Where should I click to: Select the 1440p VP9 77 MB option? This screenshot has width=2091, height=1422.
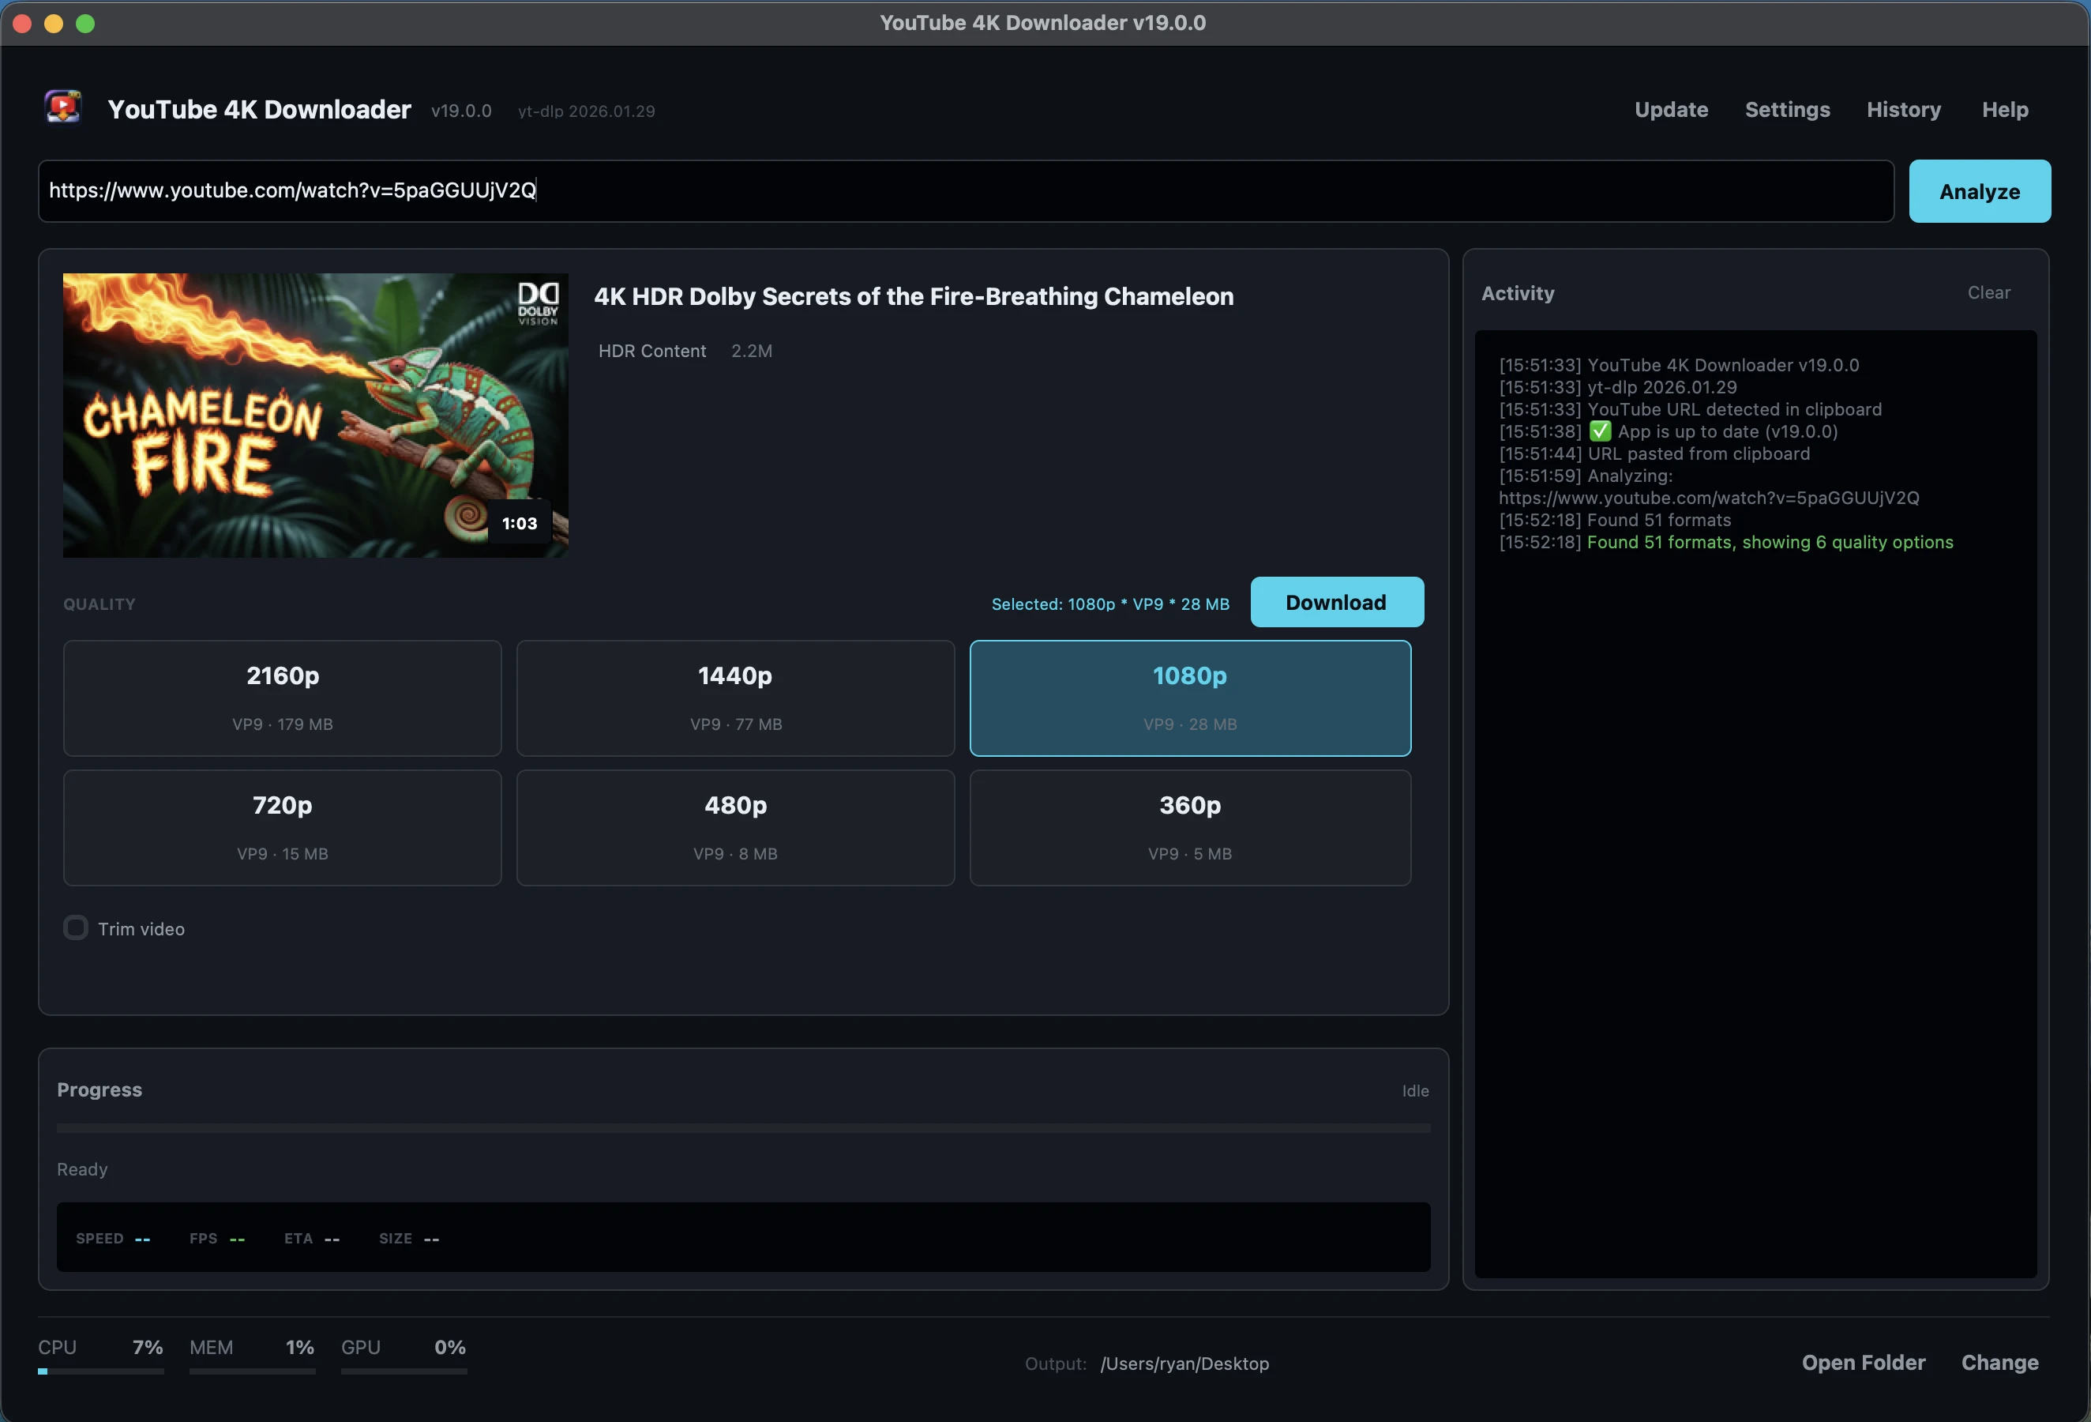point(735,698)
